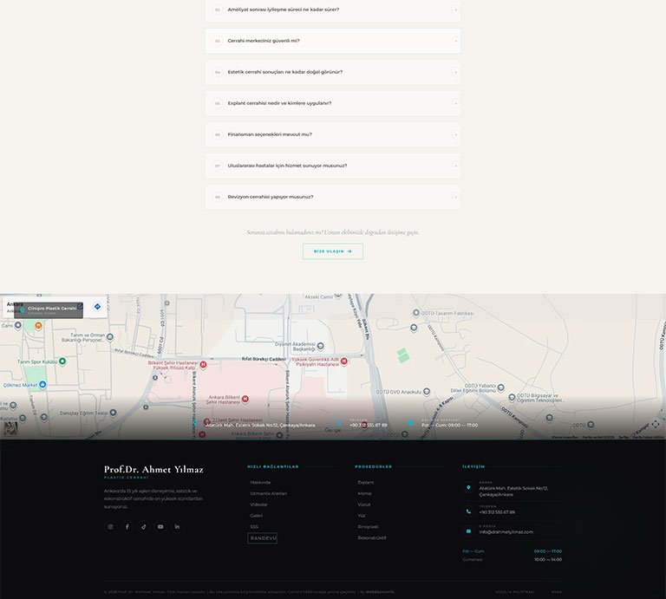Screen dimensions: 666x599
Task: Open the Uzmanlık Alanları footer link
Action: pyautogui.click(x=269, y=494)
